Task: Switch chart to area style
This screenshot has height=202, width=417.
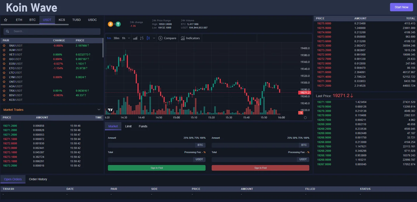Action: coord(135,38)
